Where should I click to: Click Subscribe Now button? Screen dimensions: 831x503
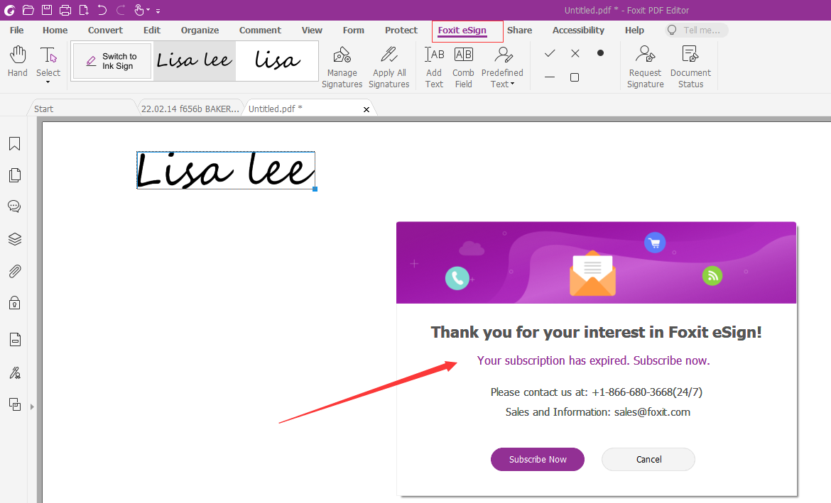point(538,459)
